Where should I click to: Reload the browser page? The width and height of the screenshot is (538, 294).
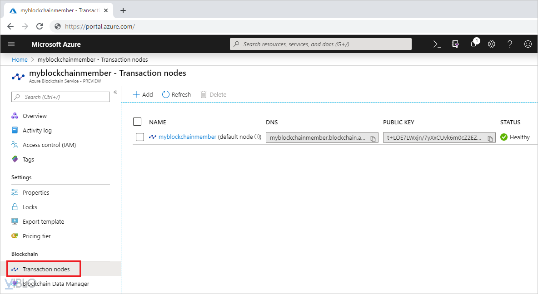[x=40, y=26]
